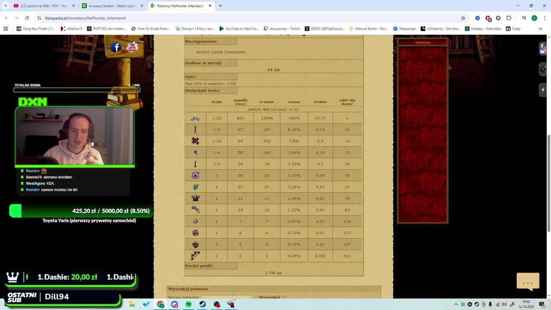Click the helmet loot icon with 1.34% chance
This screenshot has height=310, width=551.
pyautogui.click(x=195, y=198)
